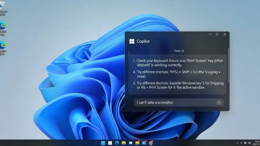Viewport: 260px width, 146px height.
Task: Focus the "I can't take a screenshot" input
Action: tap(175, 102)
